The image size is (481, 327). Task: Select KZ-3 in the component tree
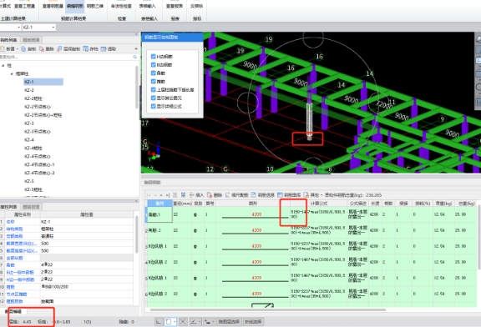(x=29, y=123)
